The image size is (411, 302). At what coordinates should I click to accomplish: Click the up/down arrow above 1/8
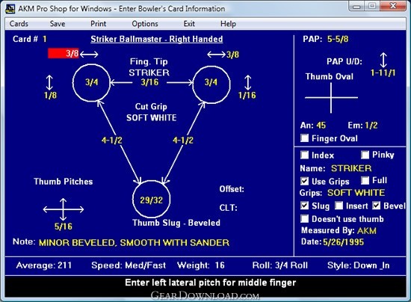[49, 82]
